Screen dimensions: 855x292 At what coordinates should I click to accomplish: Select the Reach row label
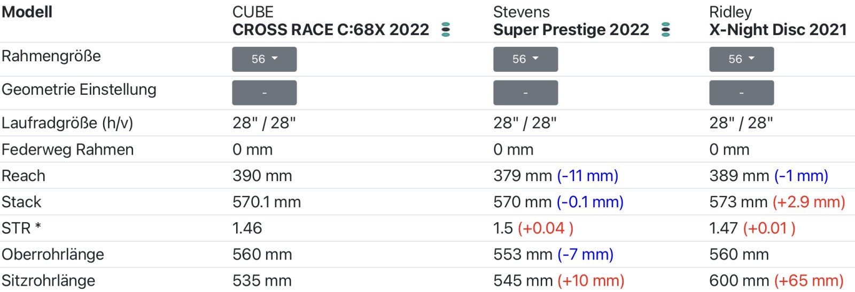coord(24,176)
